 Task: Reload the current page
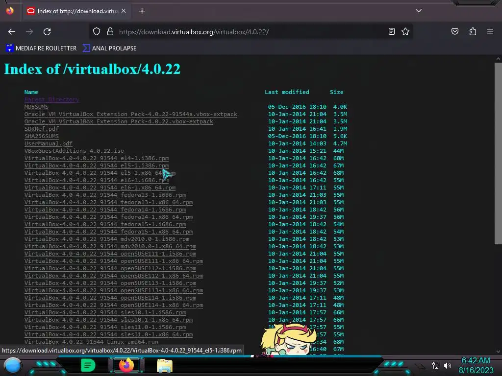click(47, 32)
